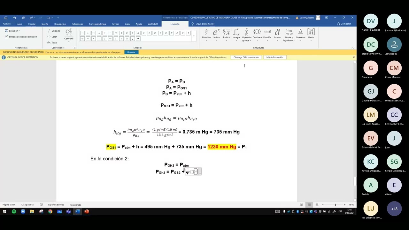Click the Guardar button in recovery bar
Viewport: 409px width, 230px height.
pyautogui.click(x=131, y=52)
